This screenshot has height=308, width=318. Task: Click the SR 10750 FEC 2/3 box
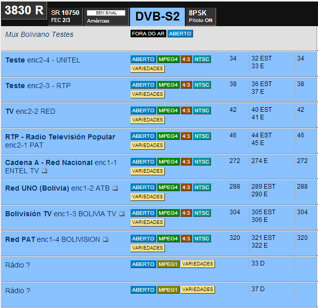[65, 16]
